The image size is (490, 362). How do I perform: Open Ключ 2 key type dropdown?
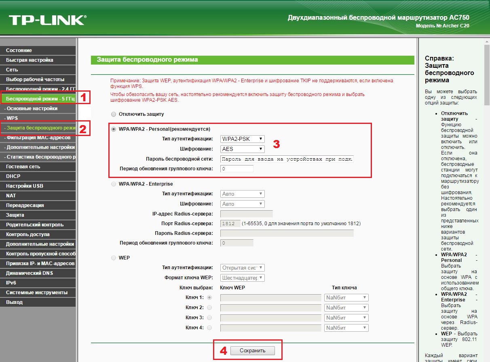pyautogui.click(x=346, y=308)
